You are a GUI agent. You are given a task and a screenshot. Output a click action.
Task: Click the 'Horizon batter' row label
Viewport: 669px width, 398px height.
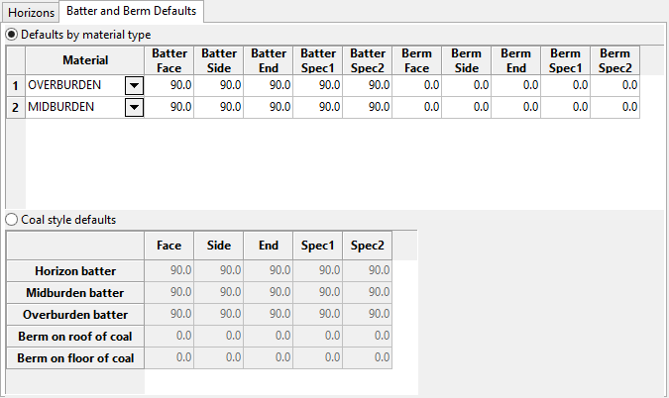(x=75, y=271)
